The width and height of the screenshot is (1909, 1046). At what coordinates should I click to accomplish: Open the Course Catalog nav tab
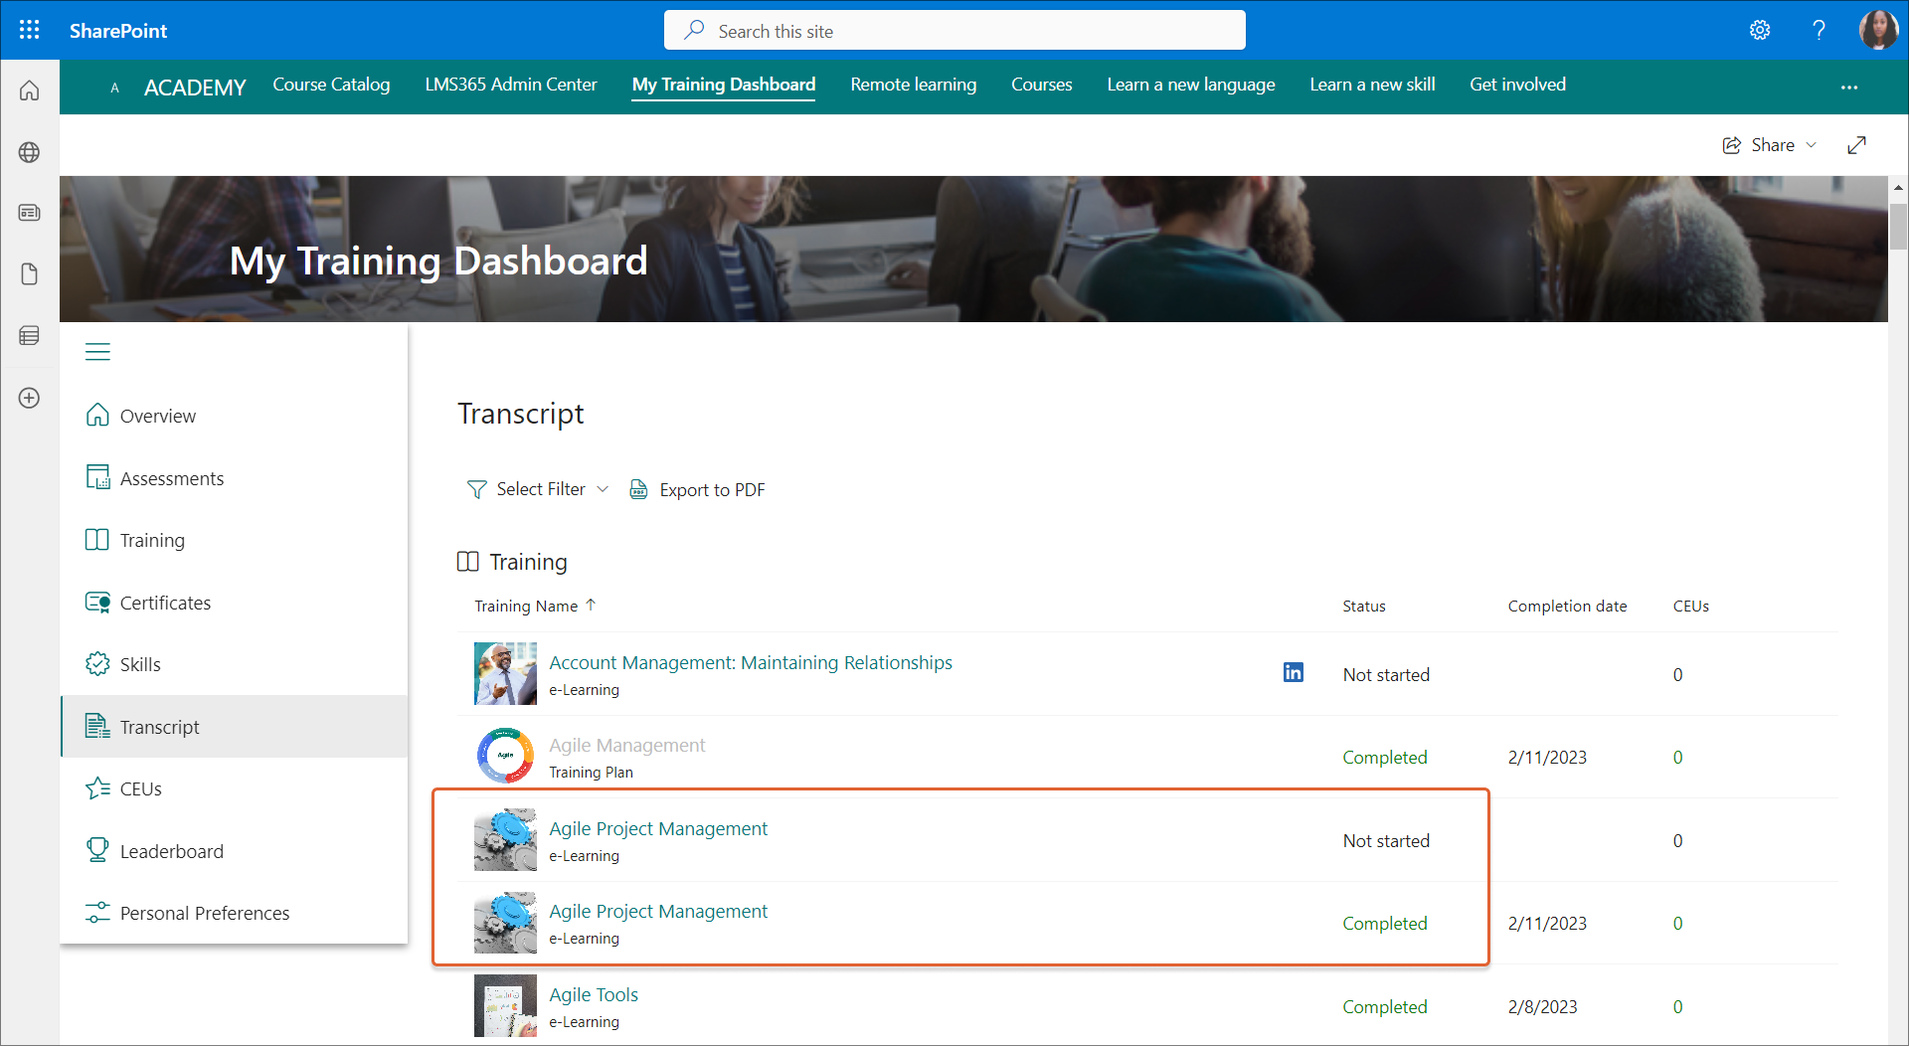331,85
